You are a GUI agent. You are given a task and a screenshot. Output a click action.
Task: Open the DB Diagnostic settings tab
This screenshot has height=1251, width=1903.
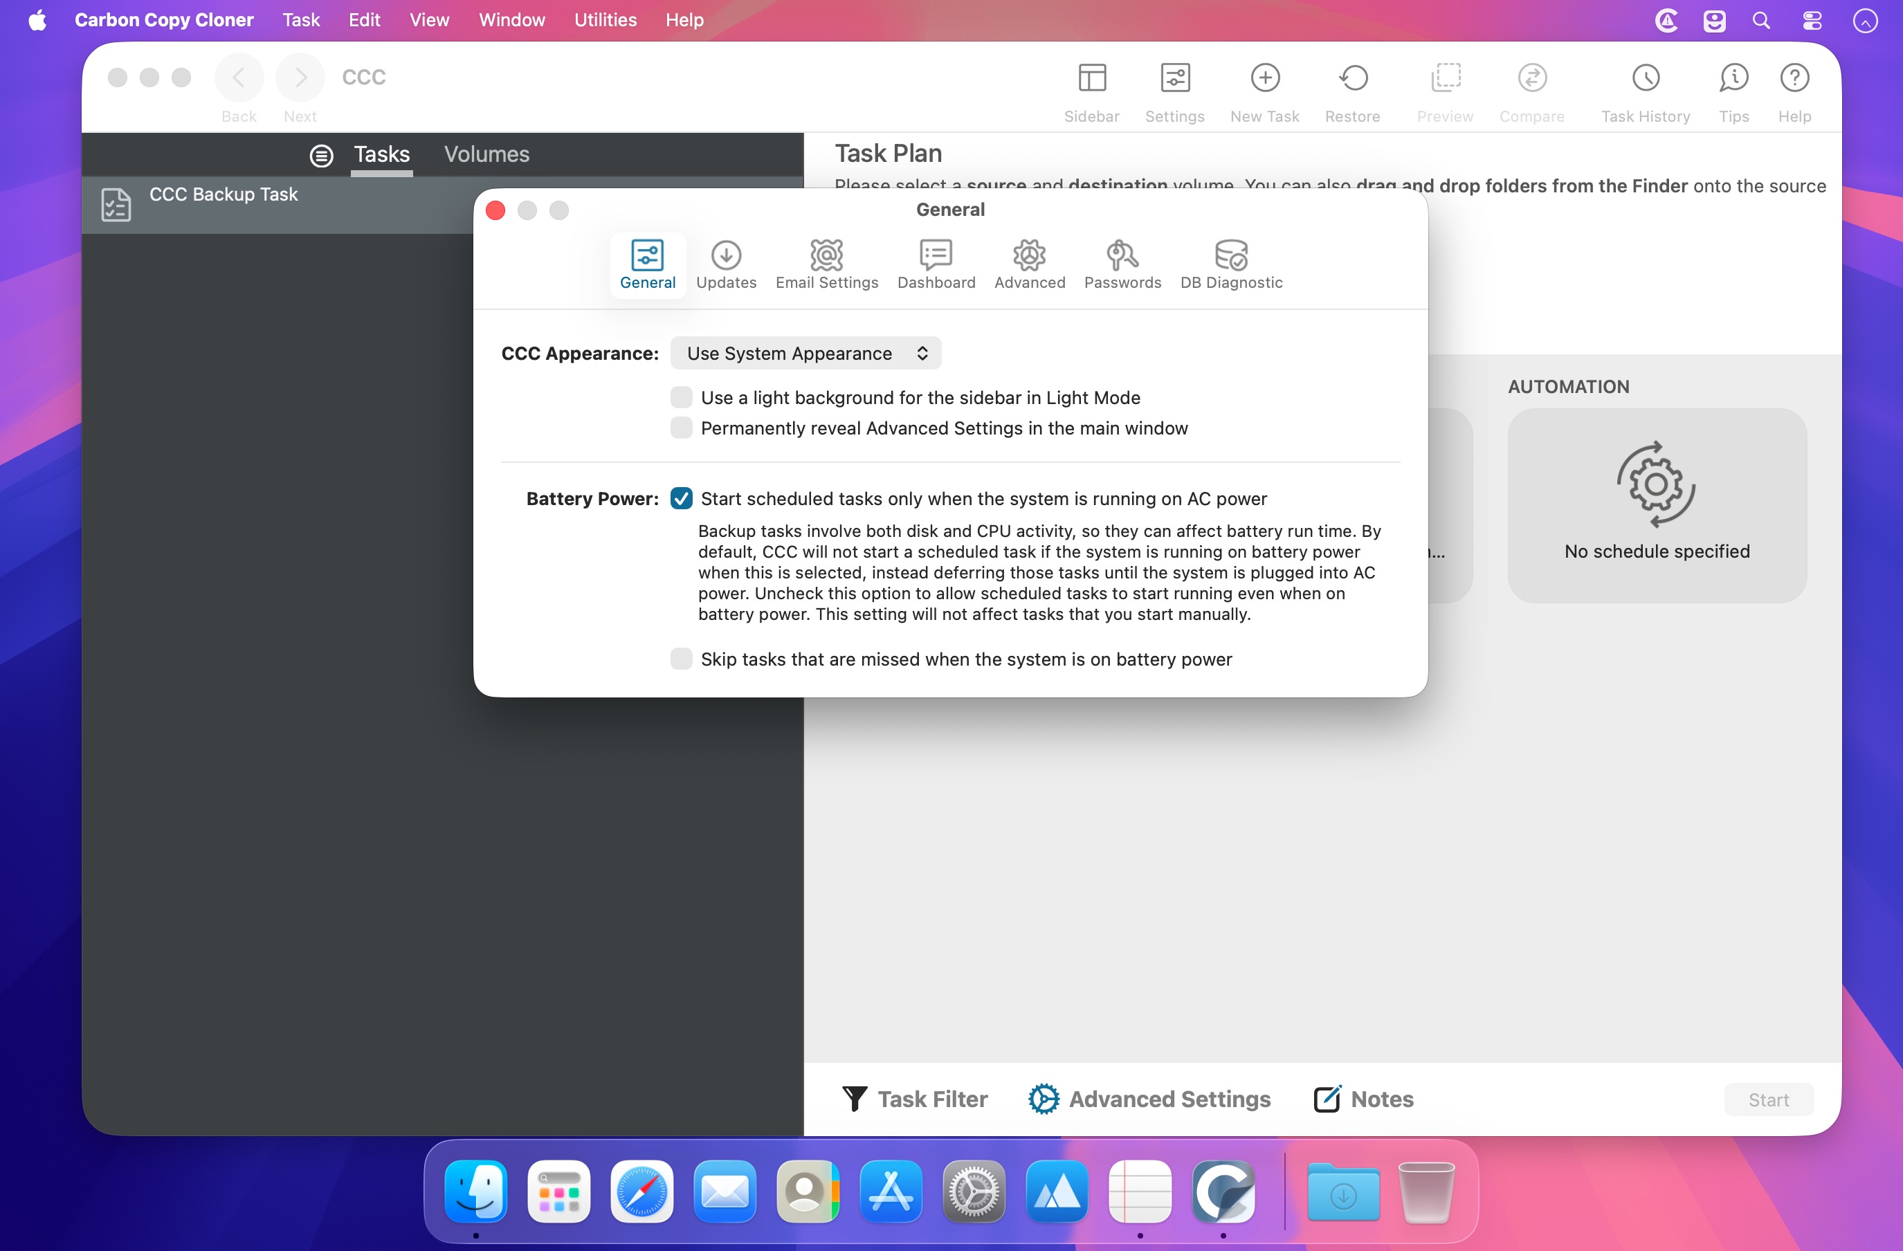pyautogui.click(x=1231, y=266)
